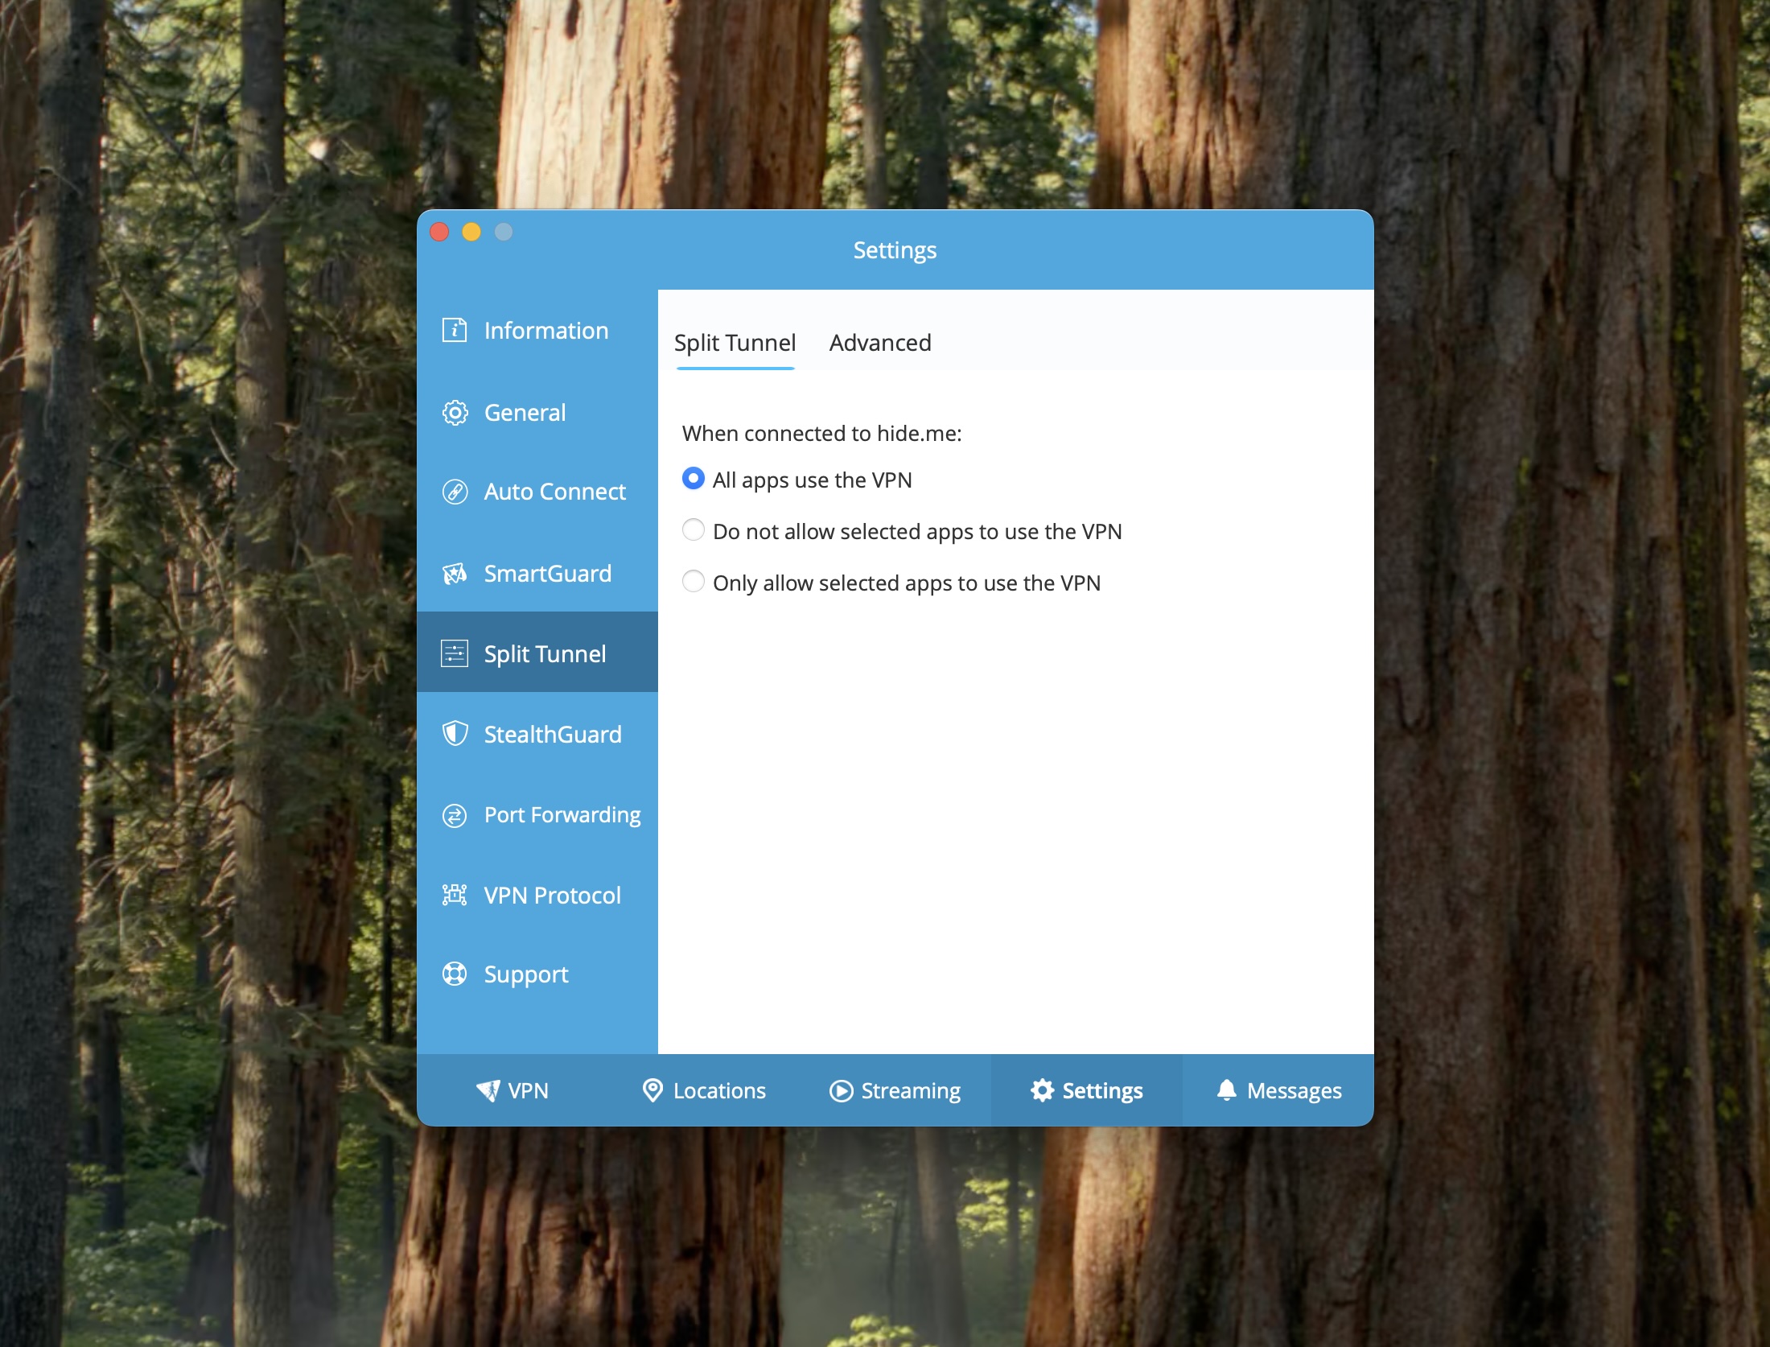Select the Split Tunnel tab
Viewport: 1770px width, 1347px height.
tap(735, 343)
